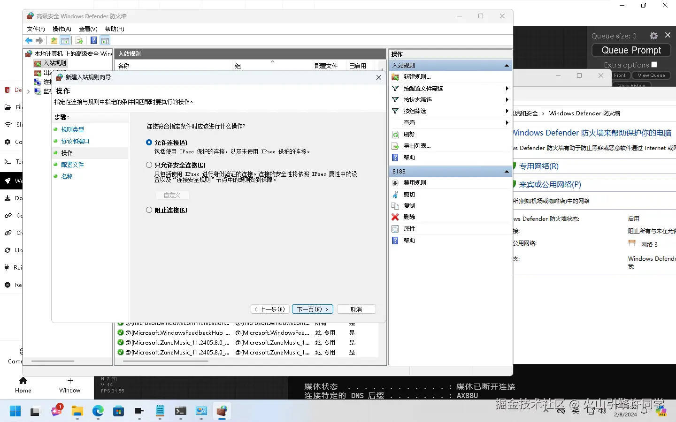Open Help via blue question mark toolbar icon
The height and width of the screenshot is (422, 676).
pyautogui.click(x=93, y=41)
